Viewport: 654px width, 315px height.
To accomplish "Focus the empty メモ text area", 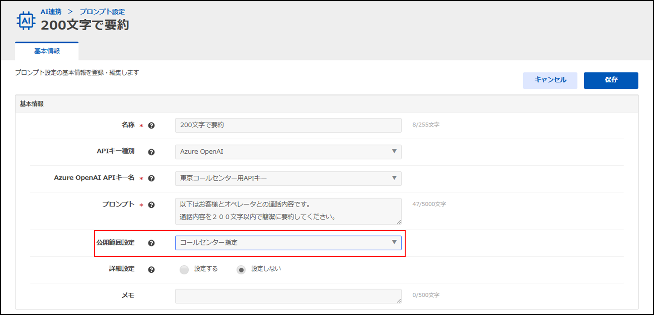I will pyautogui.click(x=288, y=296).
